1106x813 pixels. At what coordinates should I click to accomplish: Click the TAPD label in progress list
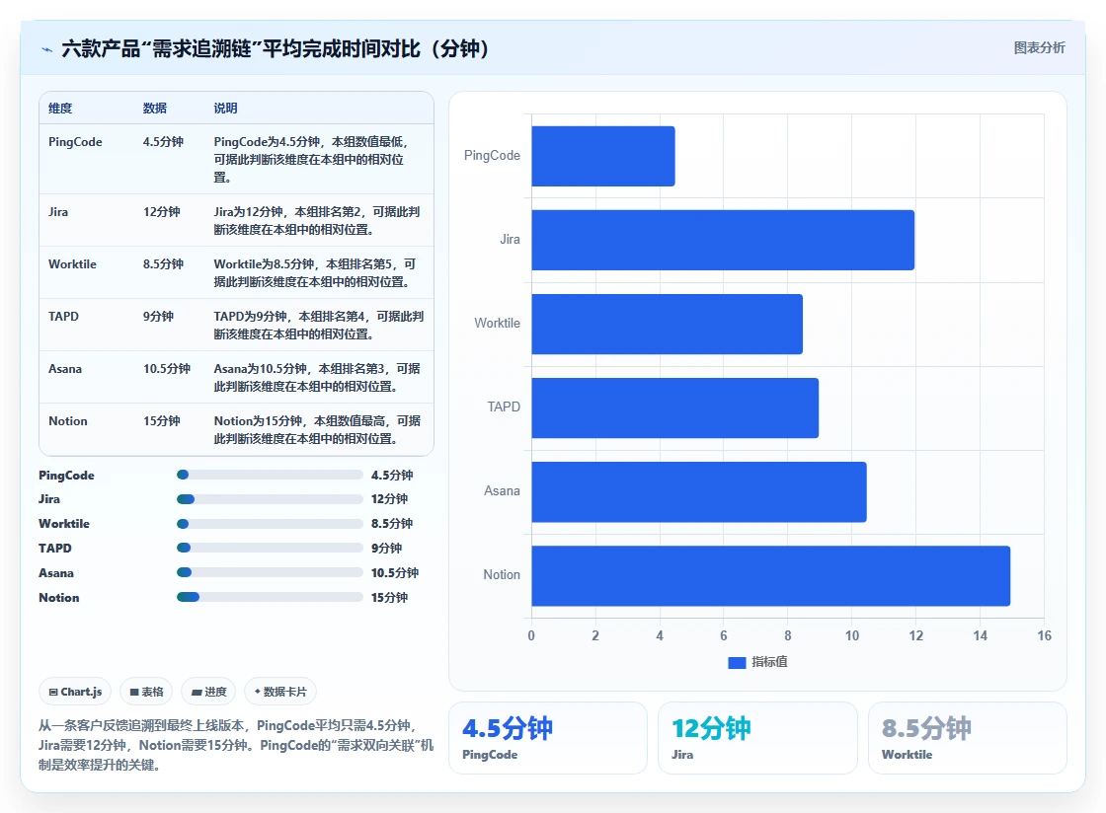[x=55, y=549]
